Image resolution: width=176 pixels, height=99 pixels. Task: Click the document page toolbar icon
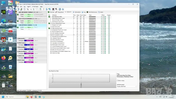point(44,9)
